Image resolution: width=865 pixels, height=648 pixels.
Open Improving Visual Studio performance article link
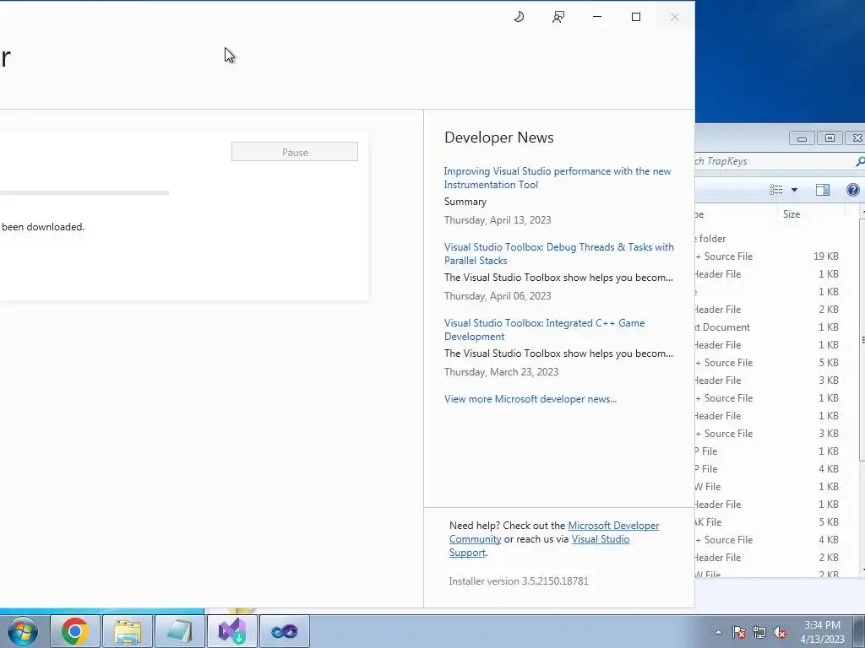click(558, 178)
